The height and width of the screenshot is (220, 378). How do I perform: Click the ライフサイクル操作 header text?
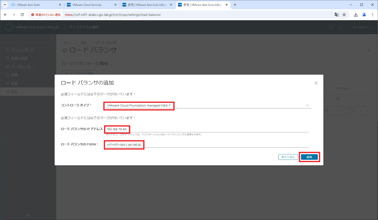click(x=84, y=27)
